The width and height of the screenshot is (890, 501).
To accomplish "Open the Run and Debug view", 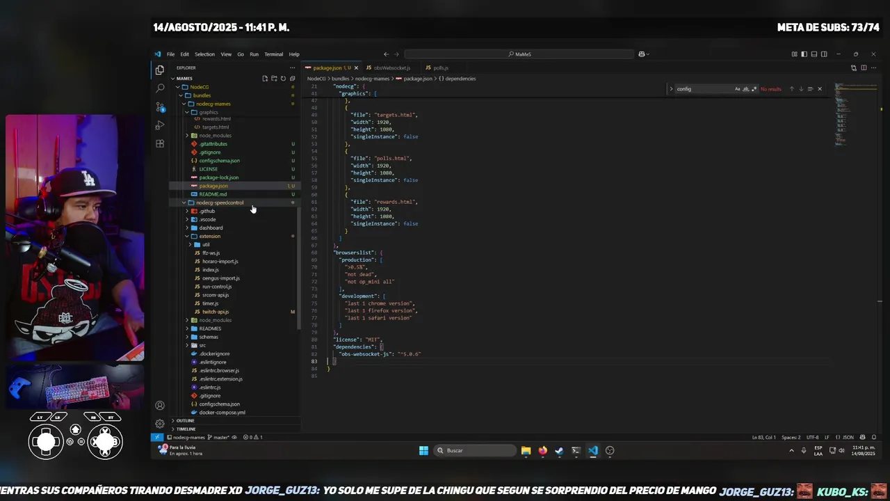I will click(x=160, y=125).
